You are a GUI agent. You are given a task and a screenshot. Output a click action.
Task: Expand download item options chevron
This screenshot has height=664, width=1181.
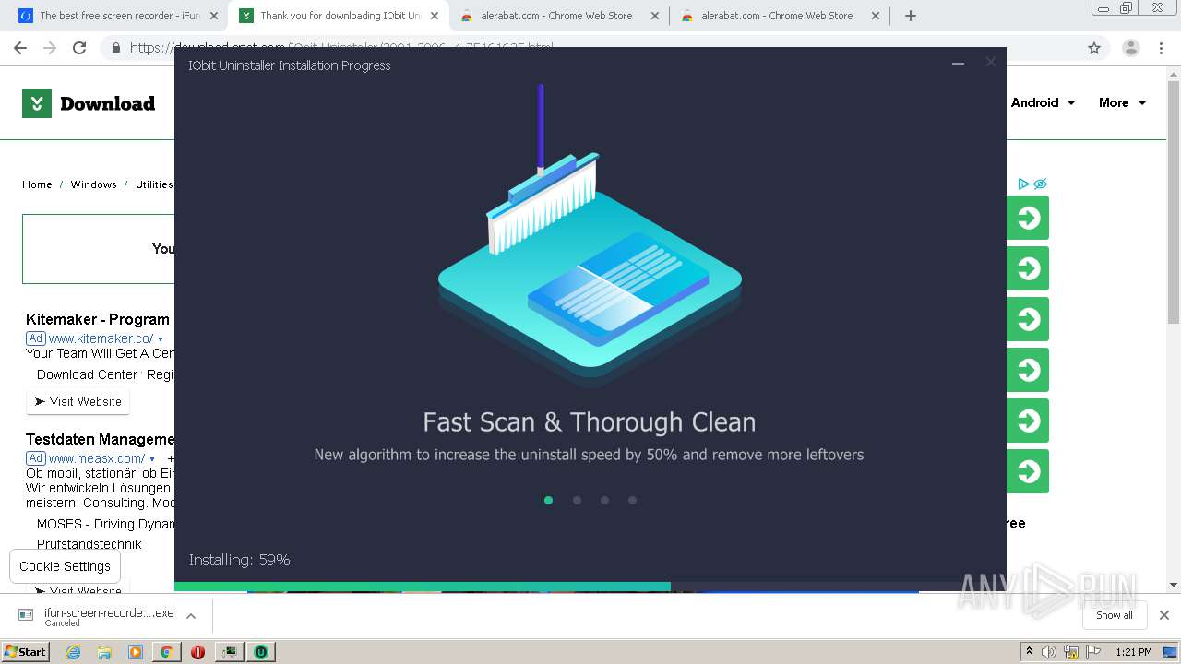coord(191,616)
